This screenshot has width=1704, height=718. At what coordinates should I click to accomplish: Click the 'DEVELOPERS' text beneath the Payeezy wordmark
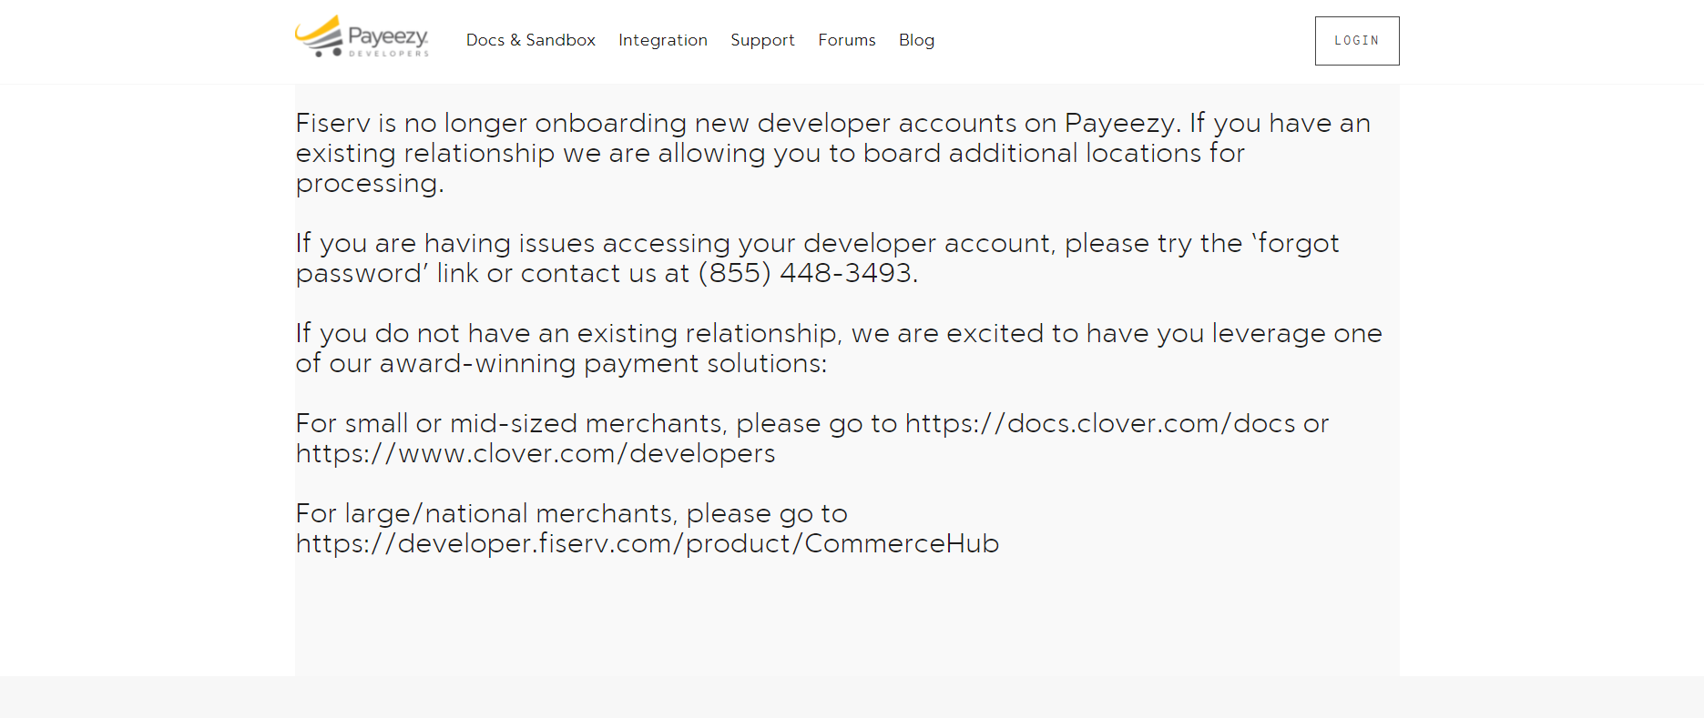pyautogui.click(x=390, y=52)
